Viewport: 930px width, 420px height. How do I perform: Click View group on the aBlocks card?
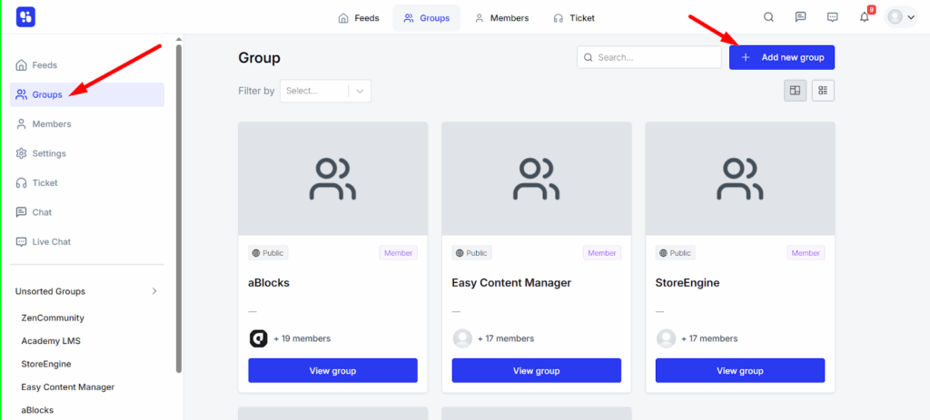point(332,371)
